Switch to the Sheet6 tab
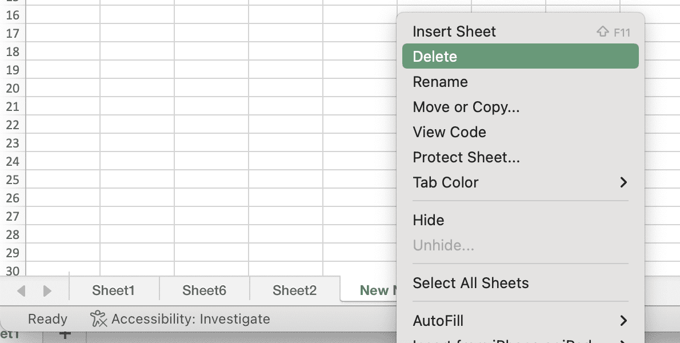This screenshot has height=343, width=680. pyautogui.click(x=204, y=290)
